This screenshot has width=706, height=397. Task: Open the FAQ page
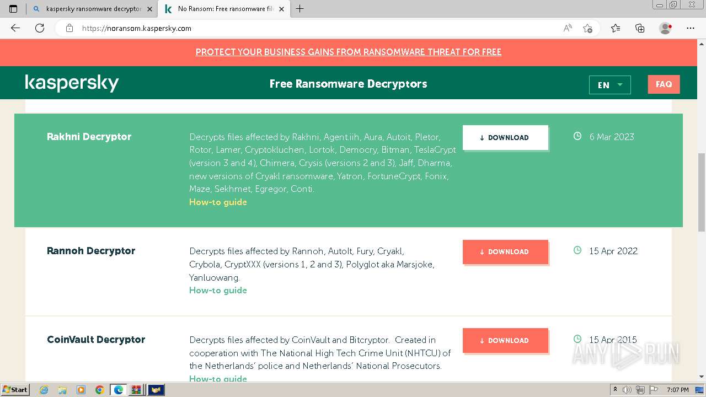pyautogui.click(x=664, y=84)
